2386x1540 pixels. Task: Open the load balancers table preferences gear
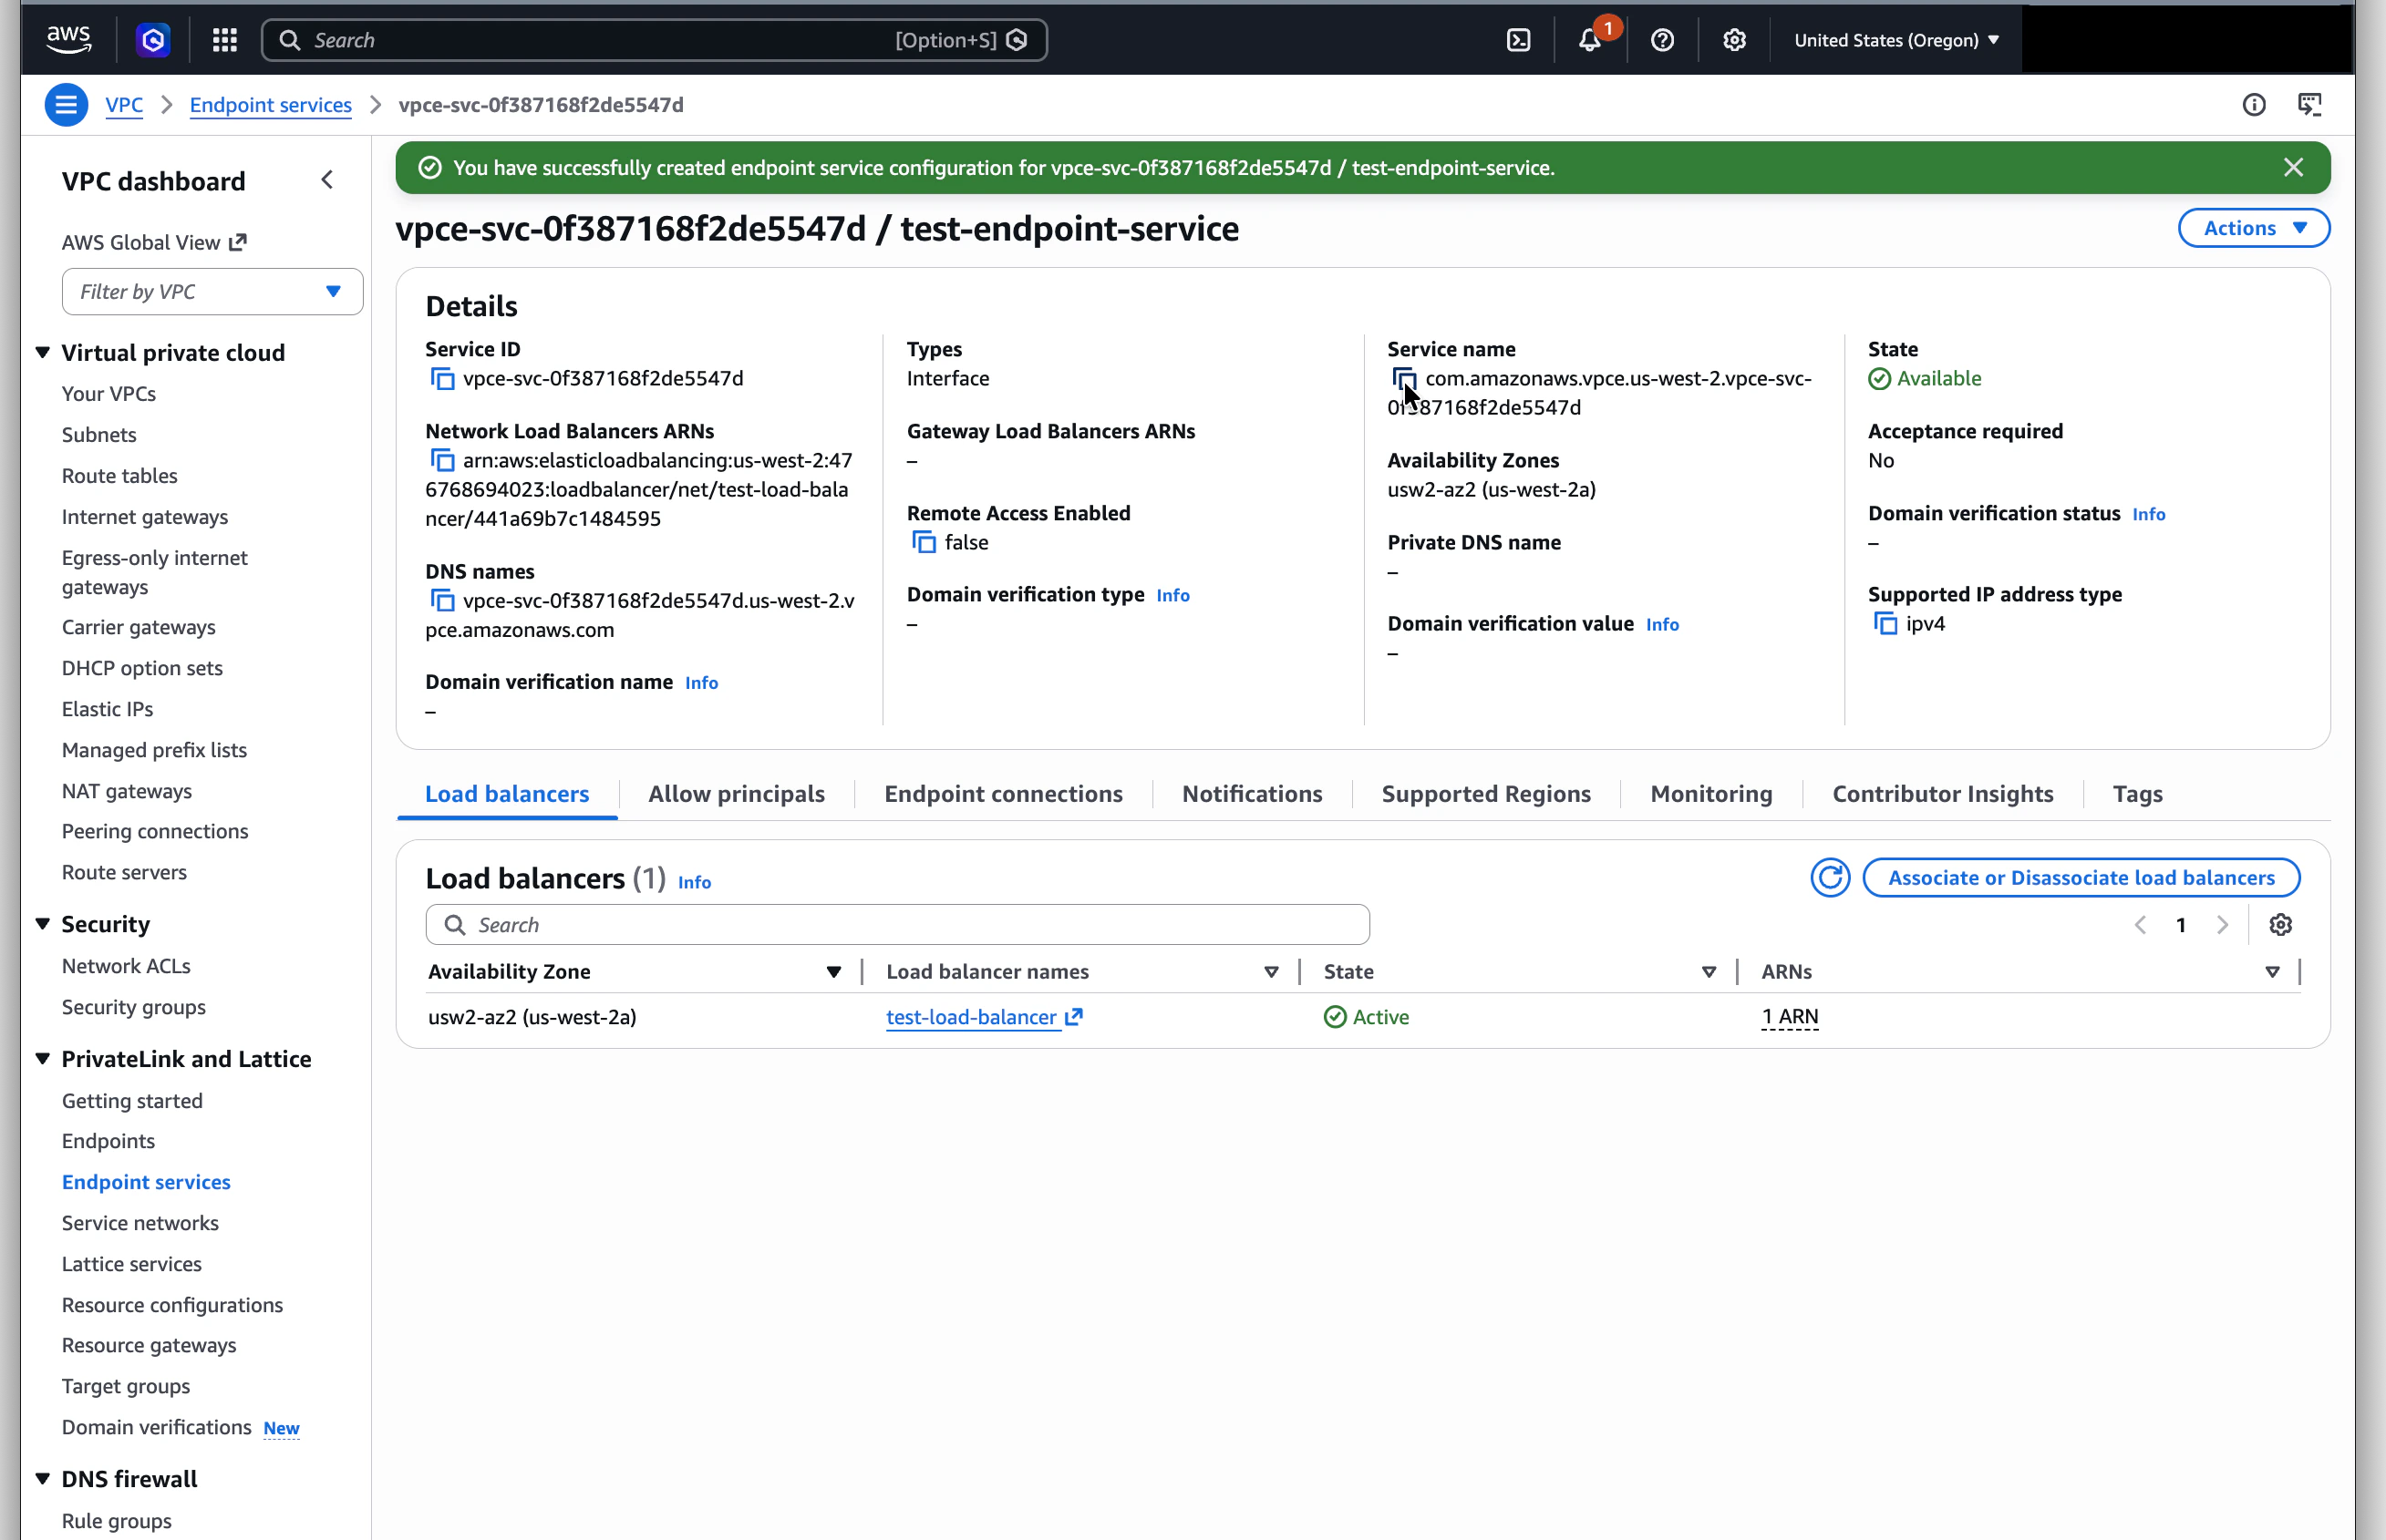point(2281,924)
